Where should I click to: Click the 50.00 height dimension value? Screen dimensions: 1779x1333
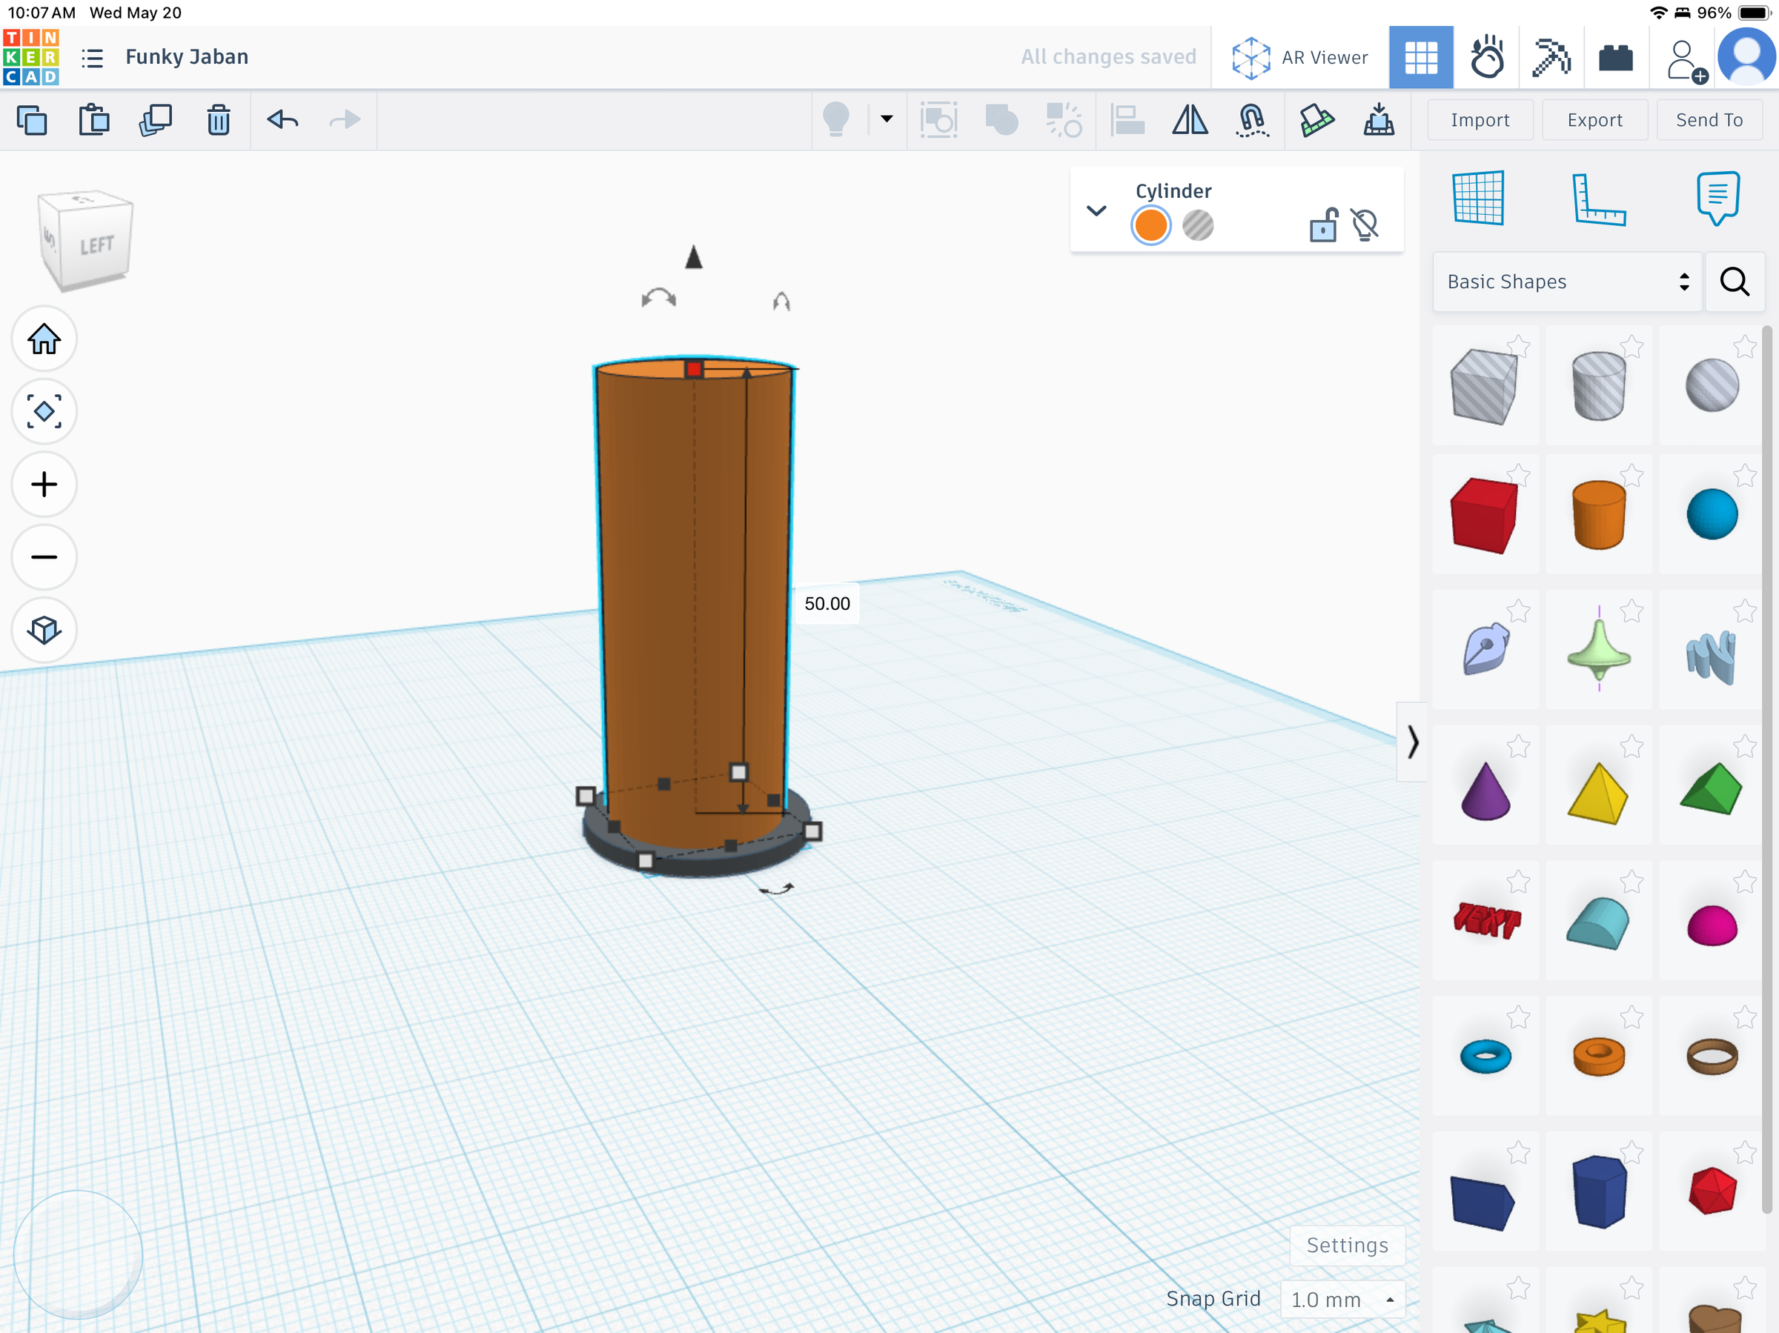point(826,604)
